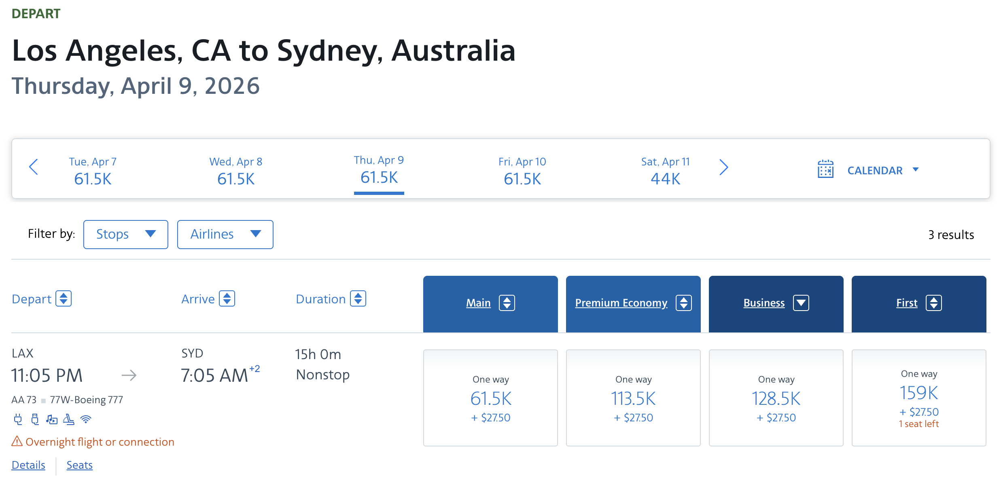This screenshot has width=1001, height=478.
Task: Choose First fare 159K one way
Action: click(919, 398)
